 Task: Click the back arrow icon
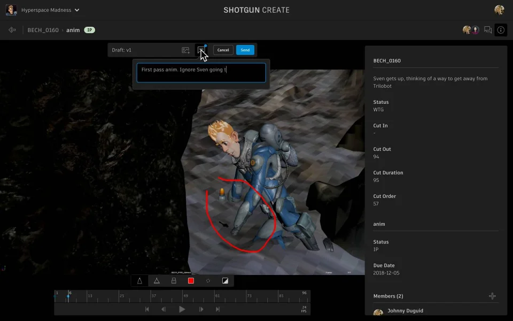coord(12,30)
